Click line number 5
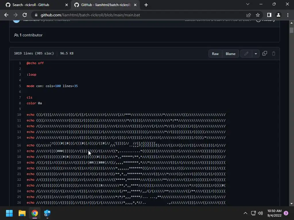294x220 pixels. click(20, 86)
